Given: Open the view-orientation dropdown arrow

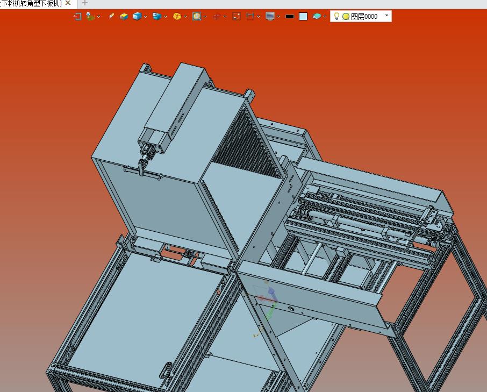Looking at the screenshot, I should pos(165,17).
